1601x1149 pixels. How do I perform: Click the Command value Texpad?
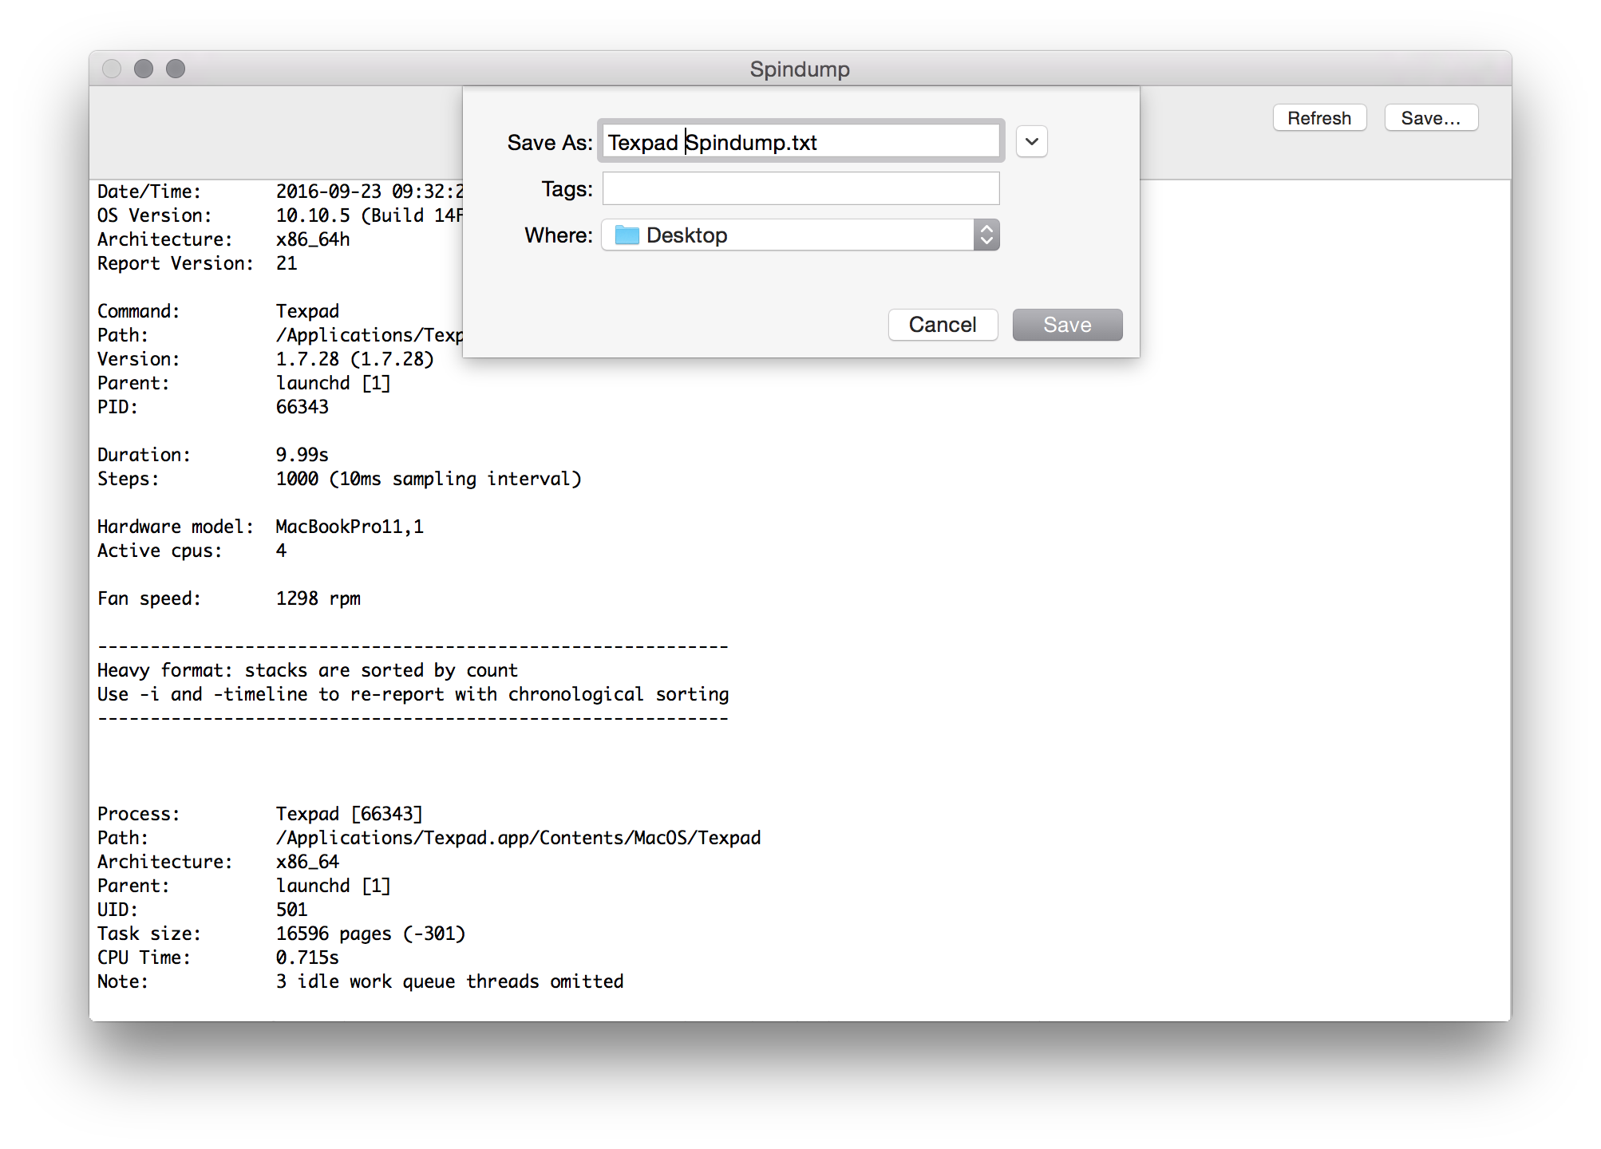tap(307, 311)
